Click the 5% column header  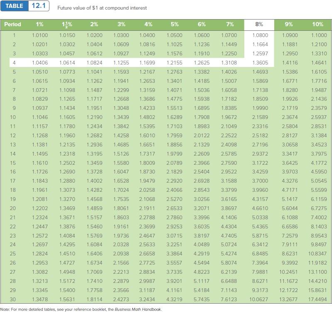[x=175, y=25]
